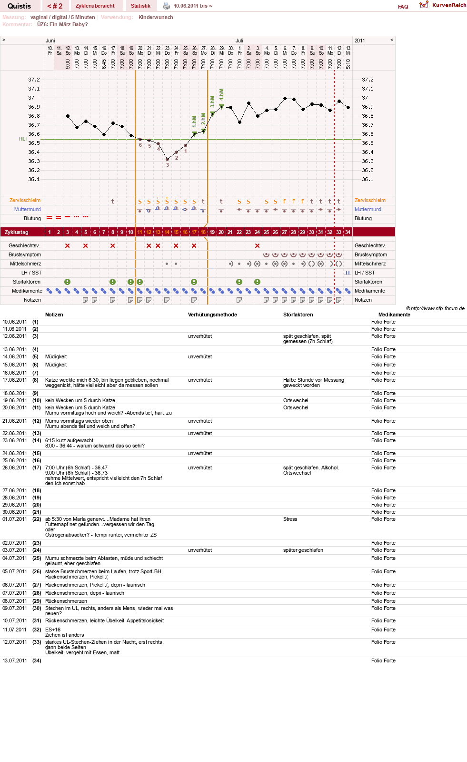Viewport: 467px width, 762px height.
Task: Click the Zervixschleim f mark on cycle day 27
Action: click(285, 202)
